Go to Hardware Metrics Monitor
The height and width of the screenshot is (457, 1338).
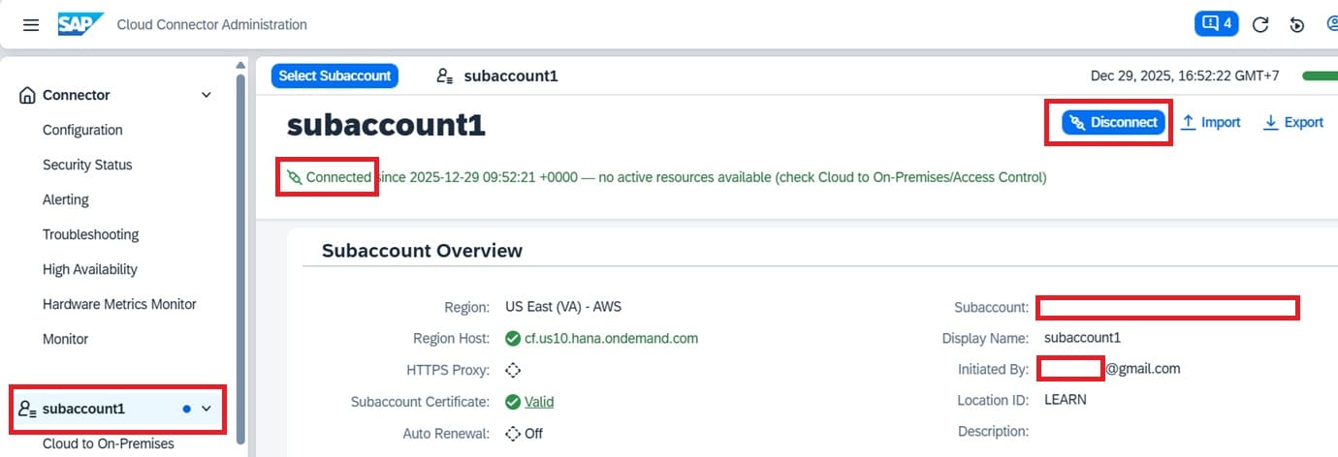click(119, 304)
